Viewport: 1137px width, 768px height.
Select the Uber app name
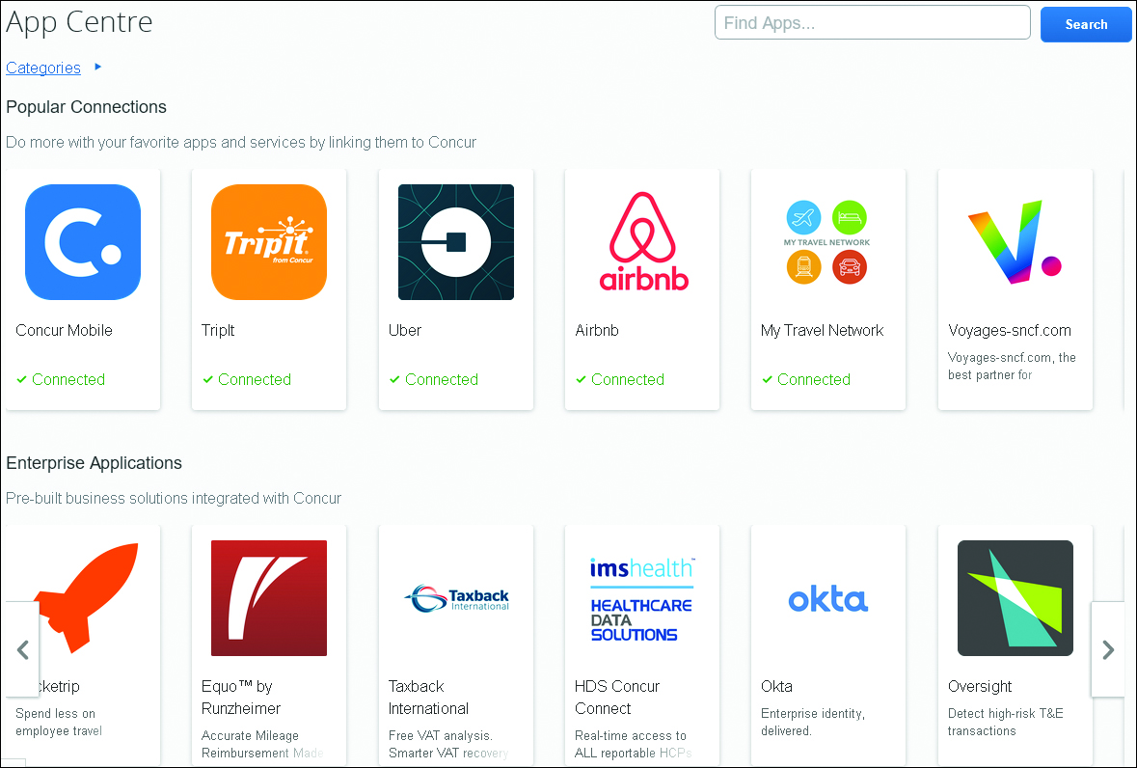pos(405,330)
